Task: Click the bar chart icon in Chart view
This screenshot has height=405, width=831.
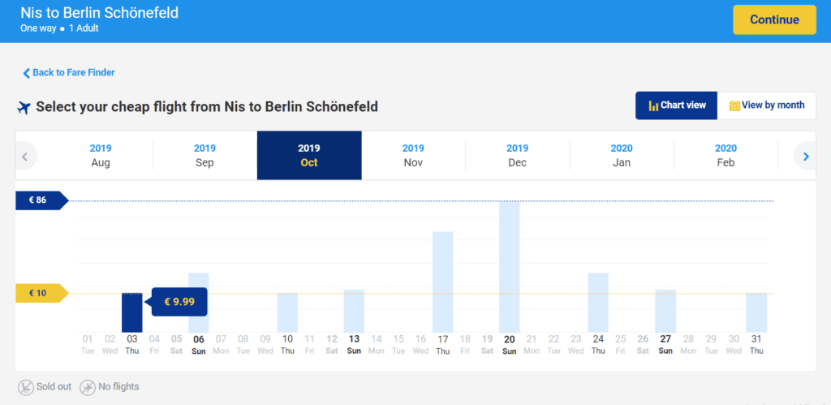Action: 653,106
